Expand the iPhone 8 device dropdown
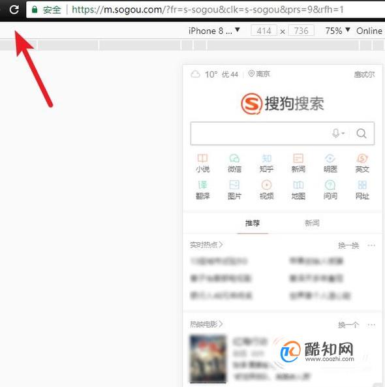This screenshot has height=387, width=385. (x=214, y=31)
